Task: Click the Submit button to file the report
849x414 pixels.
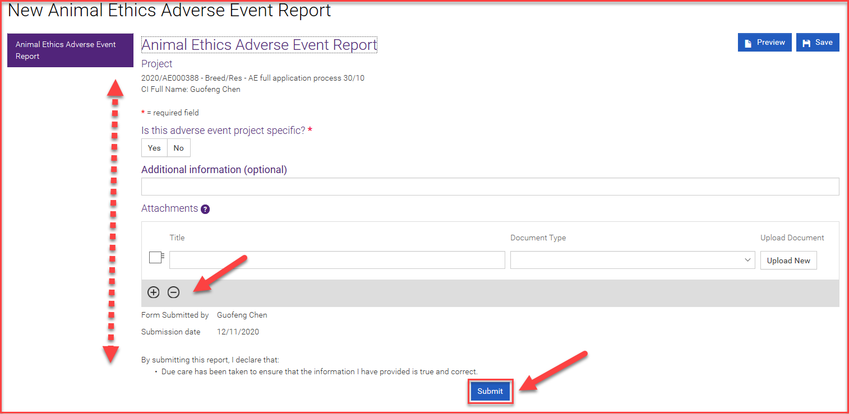Action: 490,391
